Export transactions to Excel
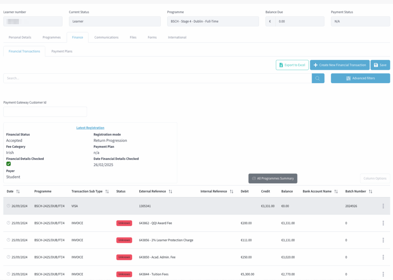 (x=292, y=65)
